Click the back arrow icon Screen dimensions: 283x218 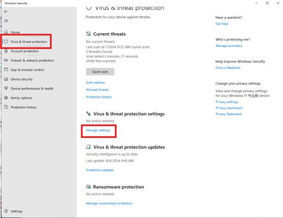(x=6, y=12)
